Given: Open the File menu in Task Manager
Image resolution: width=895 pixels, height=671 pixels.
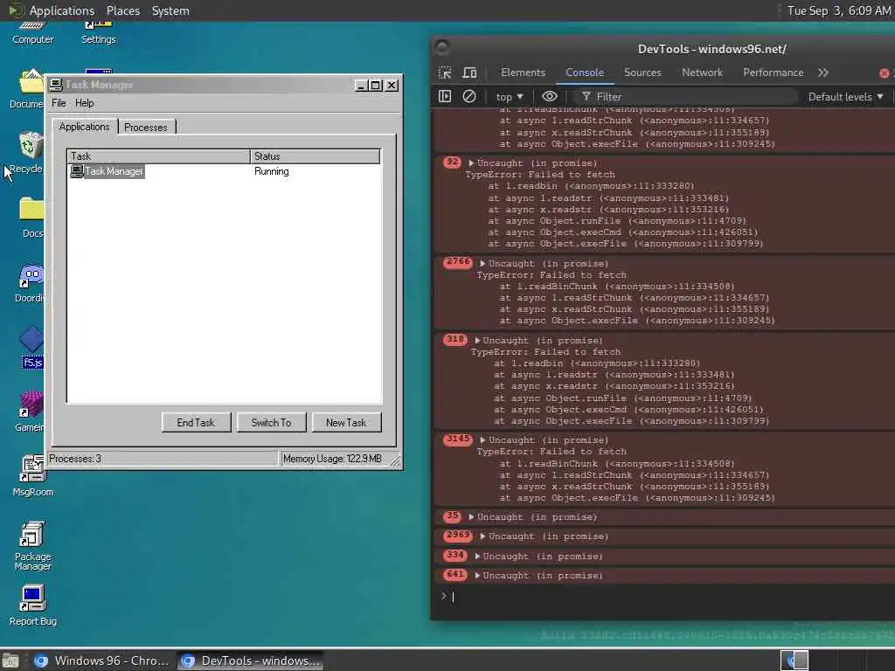Looking at the screenshot, I should [59, 103].
